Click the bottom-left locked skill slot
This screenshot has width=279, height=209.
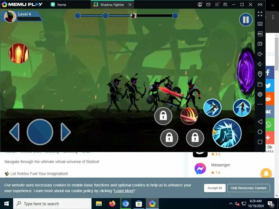[169, 138]
